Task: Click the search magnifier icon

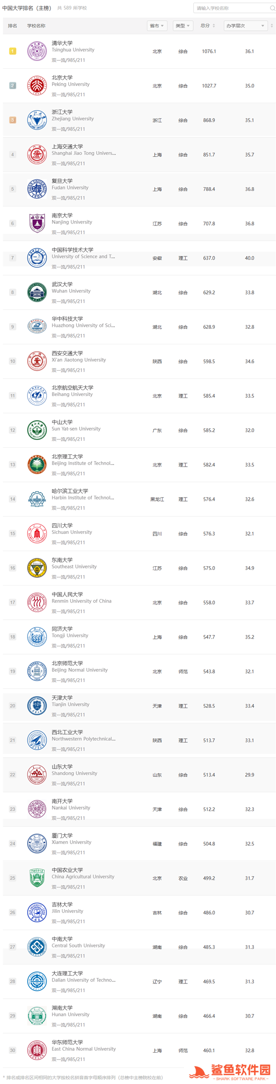Action: tap(272, 8)
